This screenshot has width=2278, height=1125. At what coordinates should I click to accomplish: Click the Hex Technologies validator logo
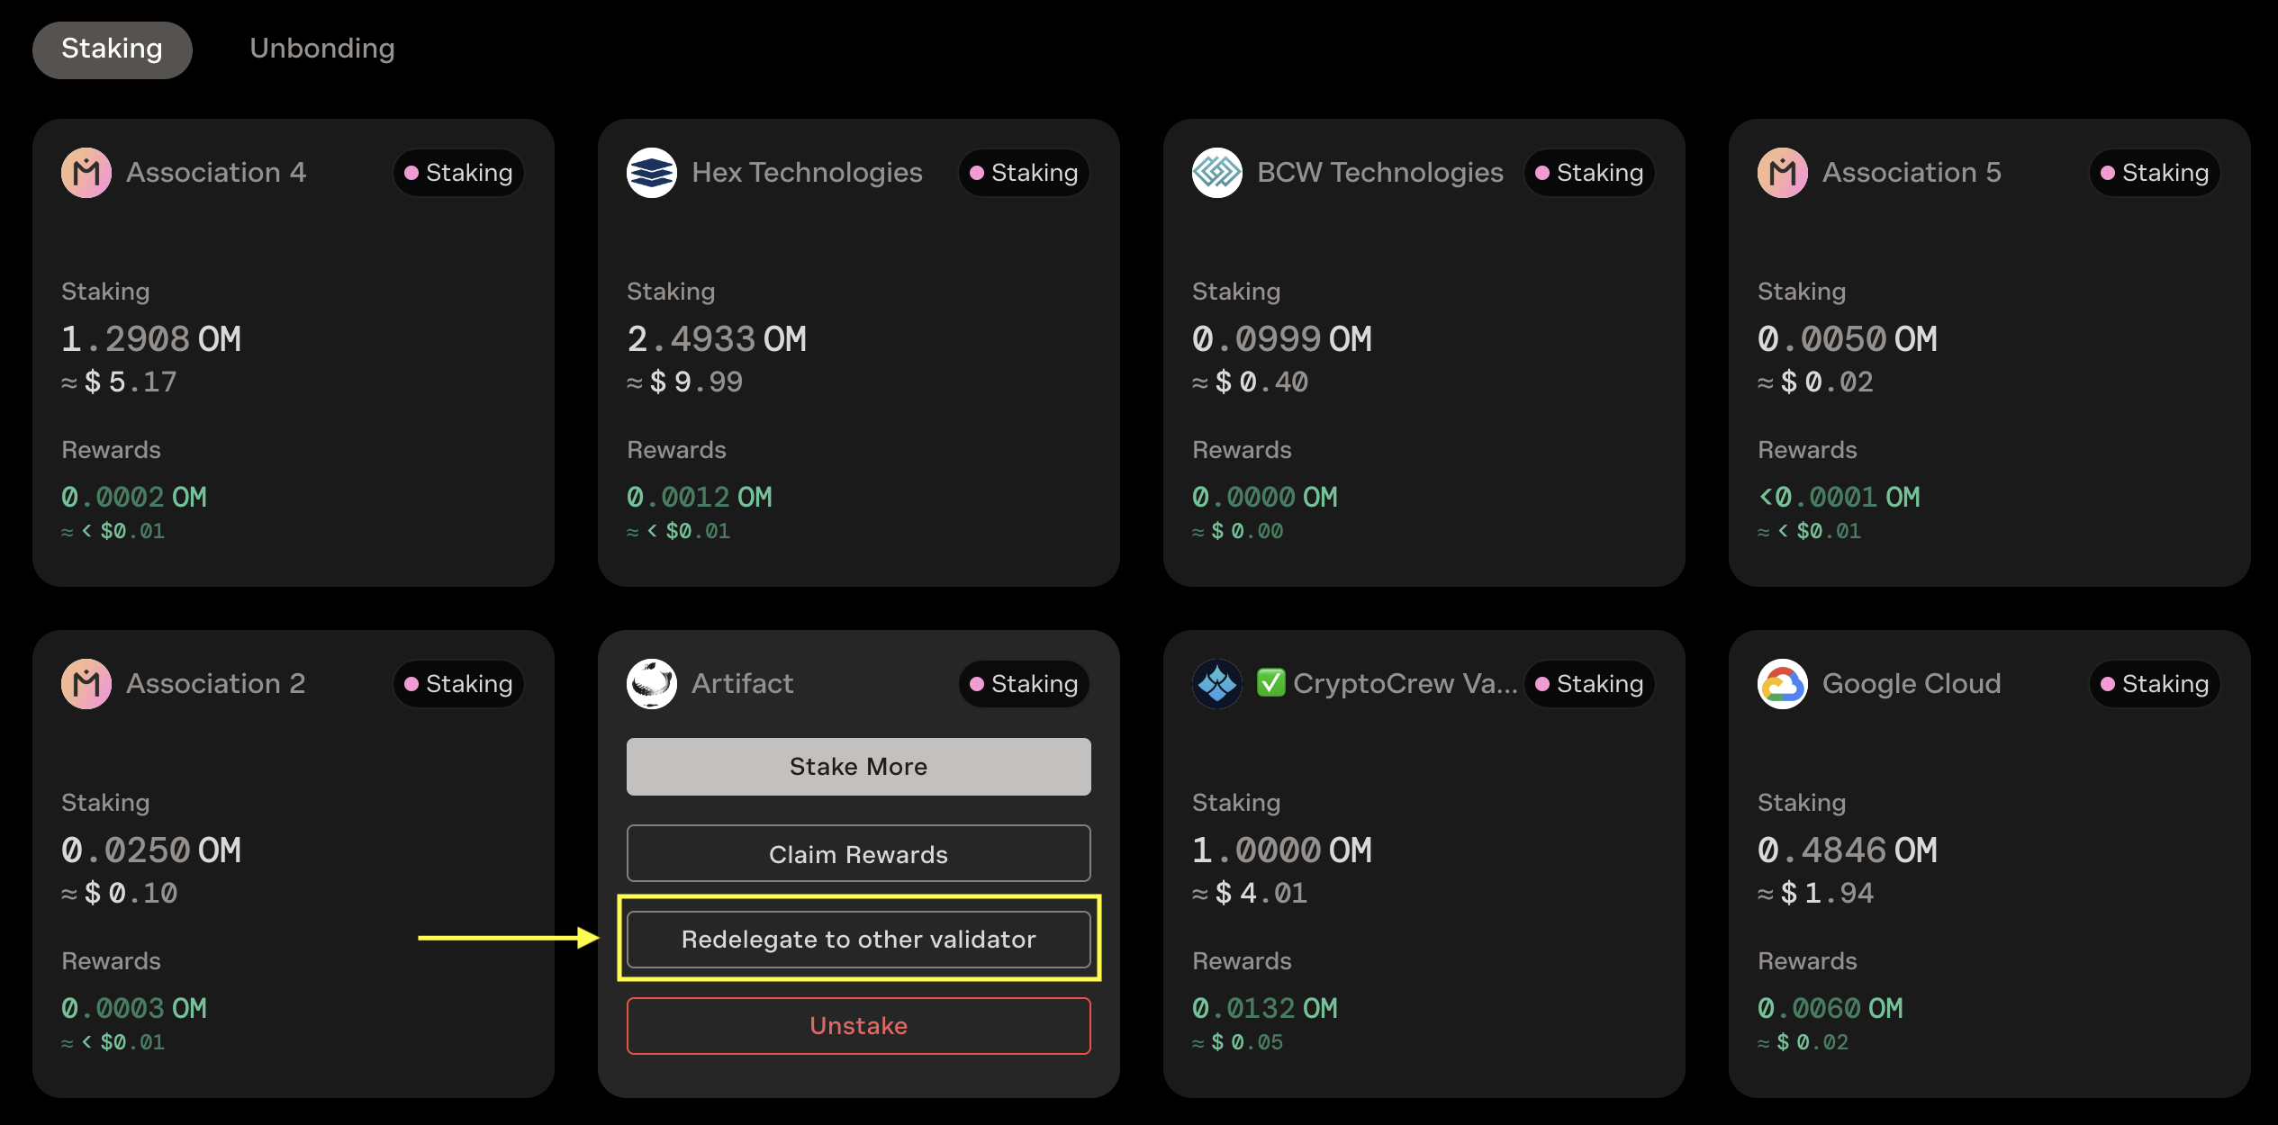tap(652, 173)
